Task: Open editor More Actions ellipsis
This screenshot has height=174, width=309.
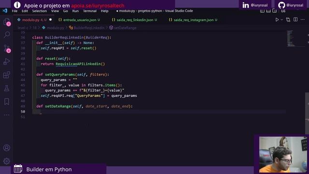Action: coord(303,20)
